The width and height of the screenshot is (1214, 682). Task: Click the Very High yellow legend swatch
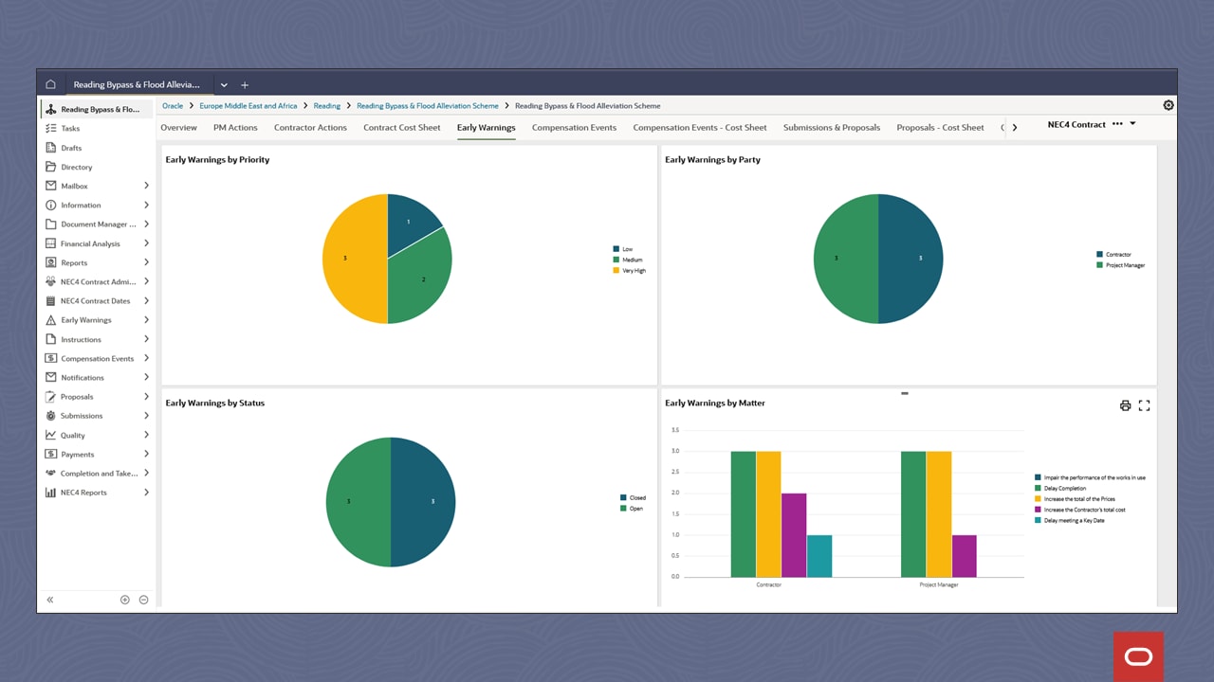(x=616, y=271)
